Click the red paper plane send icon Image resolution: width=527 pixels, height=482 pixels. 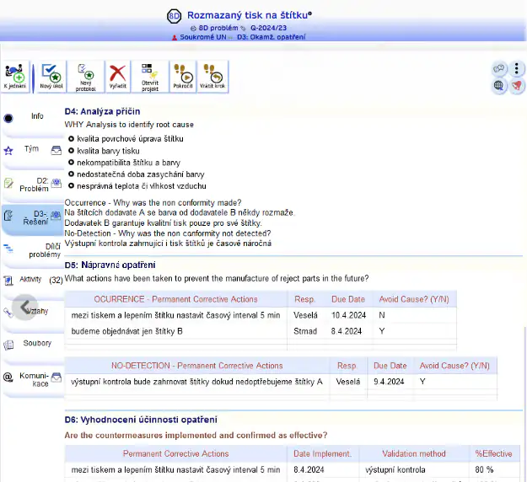click(516, 85)
